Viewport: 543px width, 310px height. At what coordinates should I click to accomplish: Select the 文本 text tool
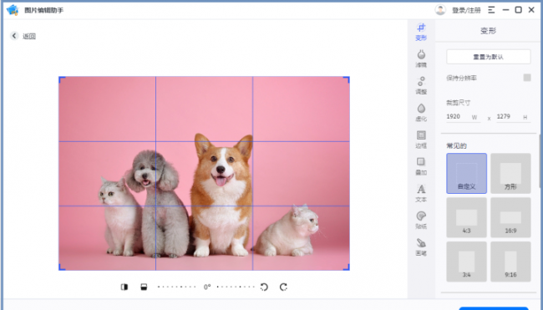[x=421, y=193]
